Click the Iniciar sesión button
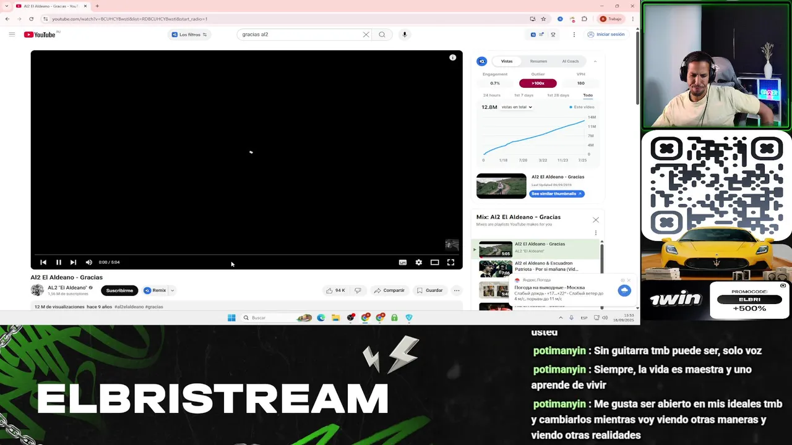 pos(606,35)
